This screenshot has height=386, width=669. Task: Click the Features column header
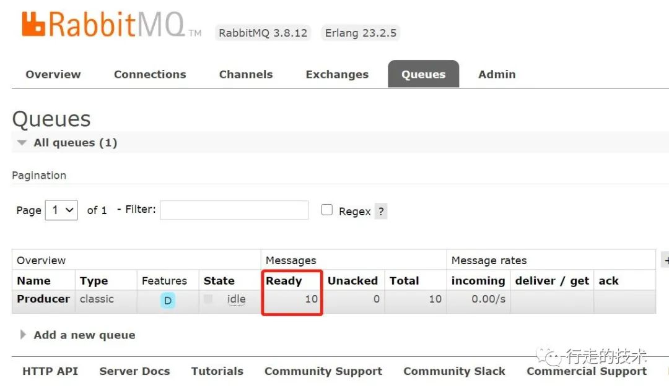[x=164, y=281]
